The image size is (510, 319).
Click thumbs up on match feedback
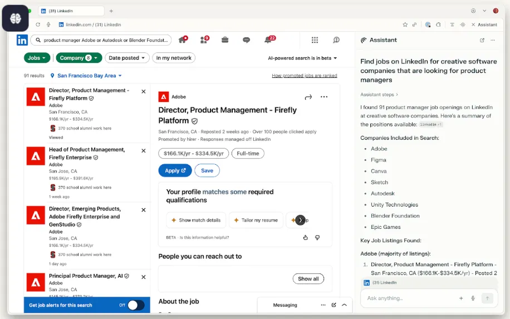[x=305, y=237]
